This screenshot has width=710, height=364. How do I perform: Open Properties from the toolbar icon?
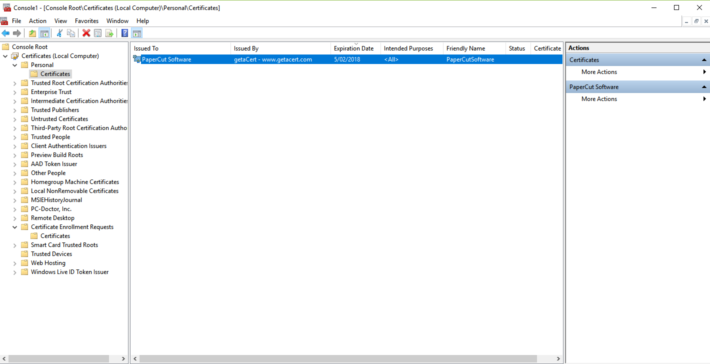98,33
